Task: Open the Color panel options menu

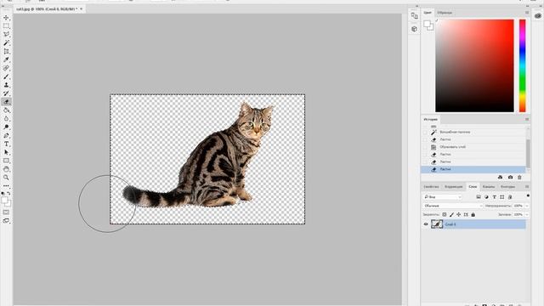Action: (x=527, y=13)
